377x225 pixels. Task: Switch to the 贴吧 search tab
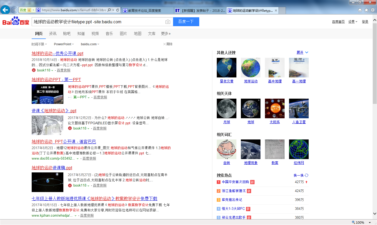(x=67, y=33)
